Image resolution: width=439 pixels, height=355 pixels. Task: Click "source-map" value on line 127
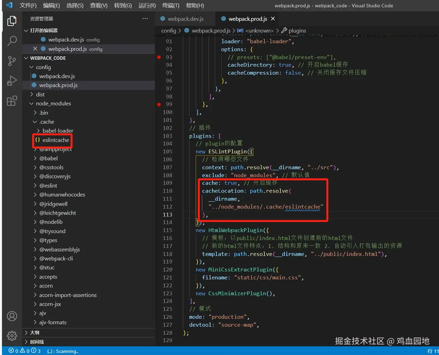(x=237, y=325)
